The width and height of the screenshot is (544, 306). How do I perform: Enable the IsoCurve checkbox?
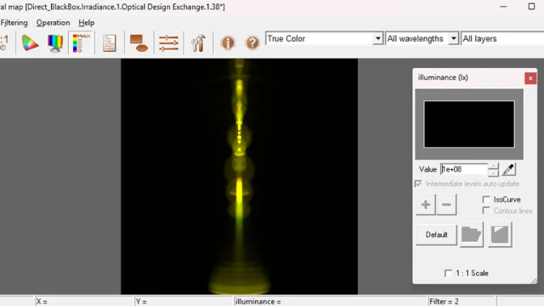pyautogui.click(x=486, y=200)
